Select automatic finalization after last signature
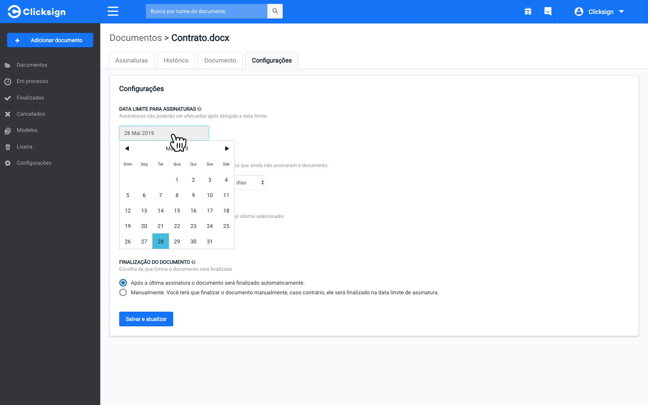 click(x=123, y=283)
